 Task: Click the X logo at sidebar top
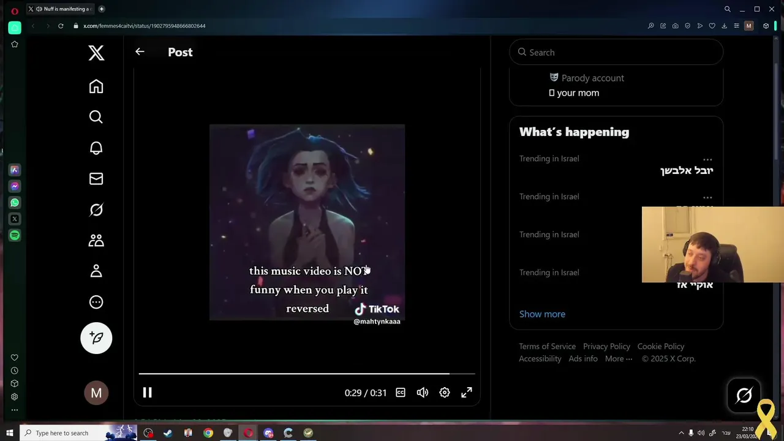[x=96, y=53]
